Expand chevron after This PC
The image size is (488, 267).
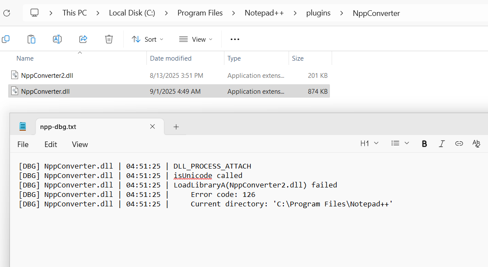[98, 13]
